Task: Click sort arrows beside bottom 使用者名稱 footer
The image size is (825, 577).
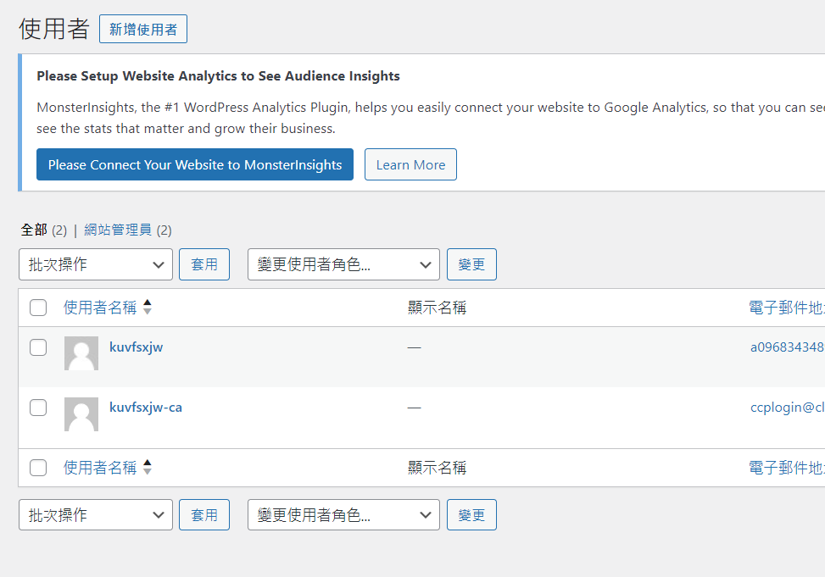Action: coord(148,467)
